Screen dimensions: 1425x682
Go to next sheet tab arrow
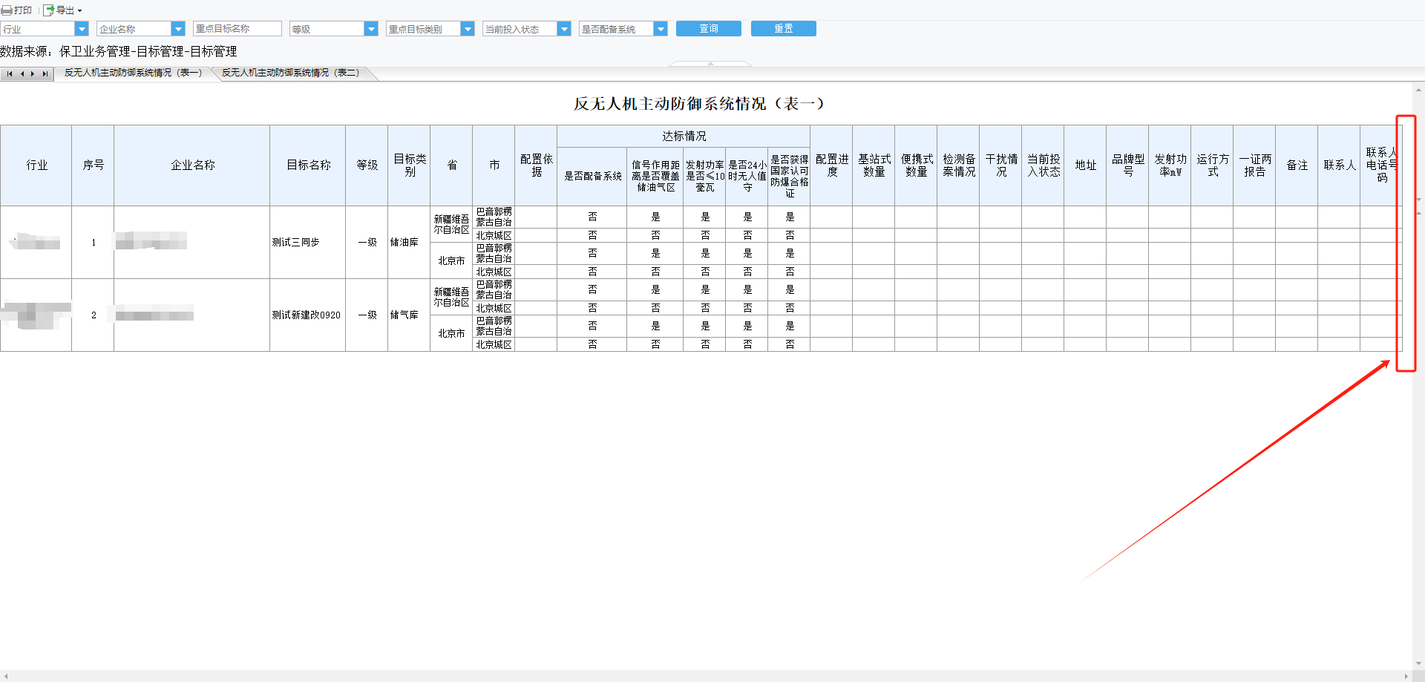pos(33,73)
